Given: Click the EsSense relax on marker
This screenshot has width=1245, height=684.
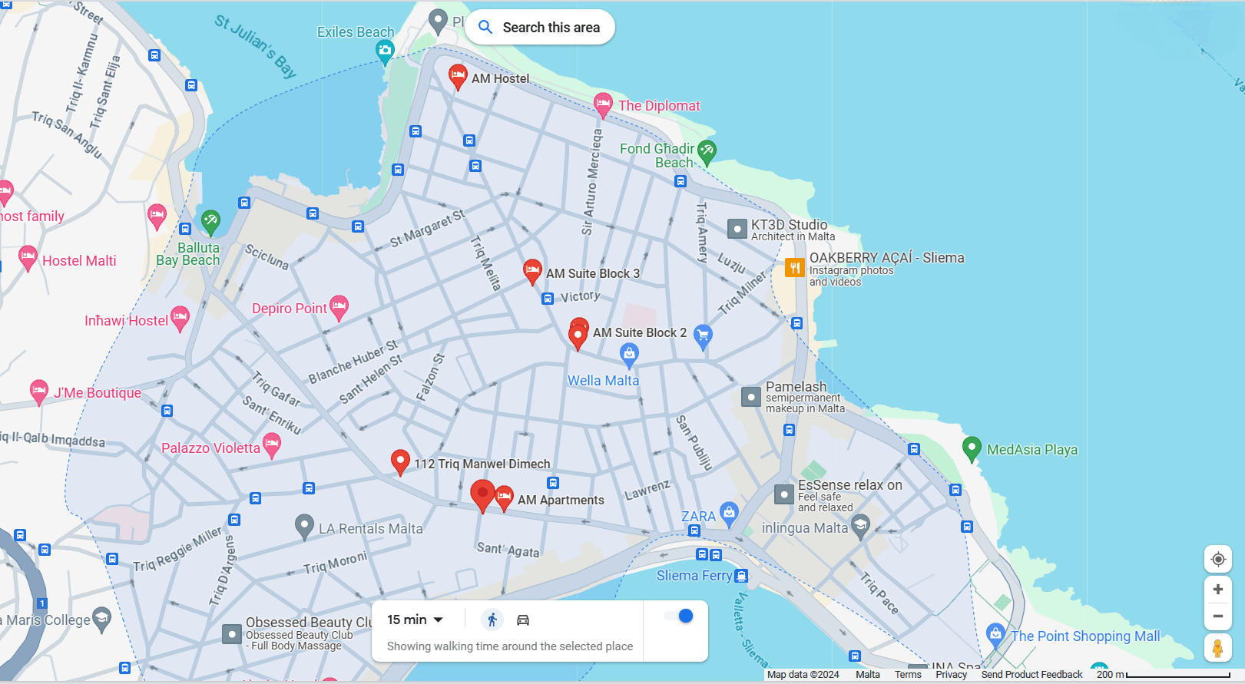Looking at the screenshot, I should (783, 495).
